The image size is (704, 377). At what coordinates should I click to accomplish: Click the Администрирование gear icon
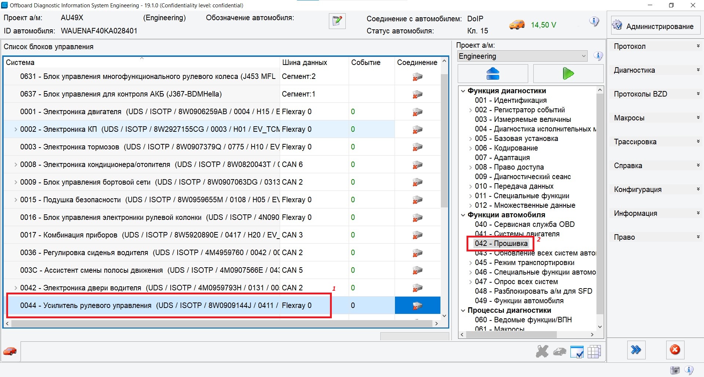click(x=617, y=25)
